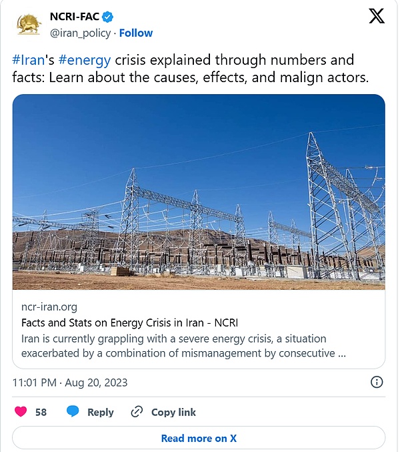Viewport: 400px width, 452px height.
Task: Click the copy link chain icon
Action: (x=137, y=412)
